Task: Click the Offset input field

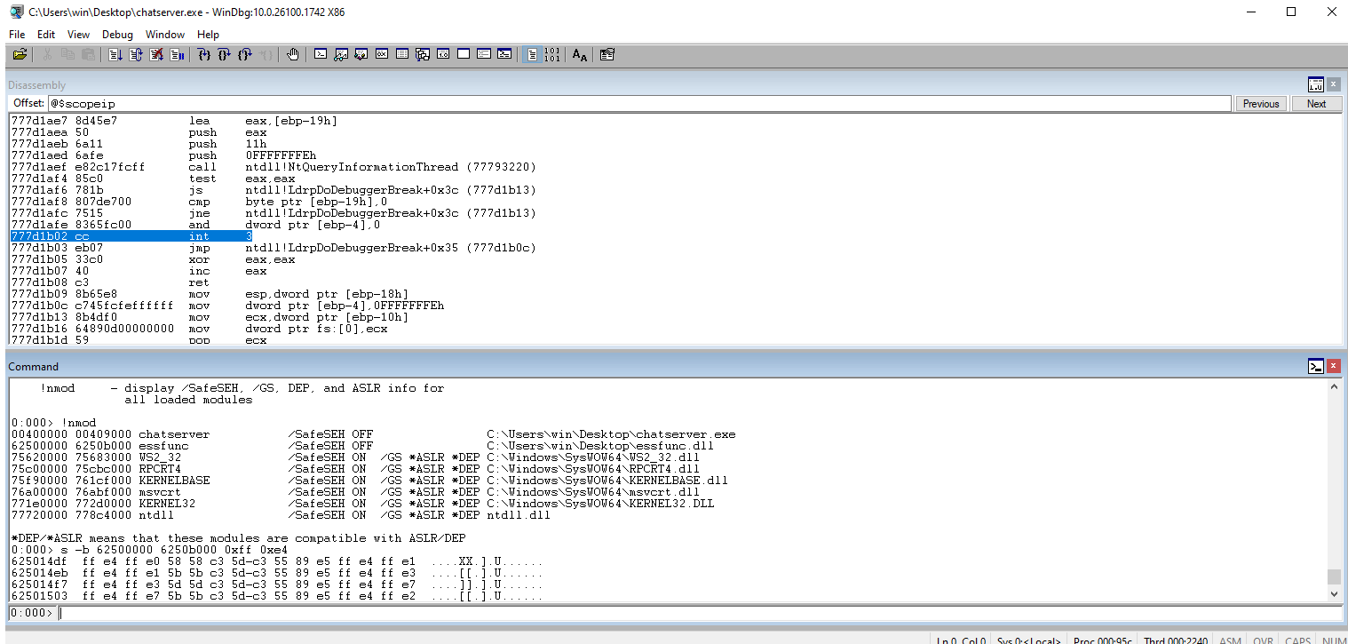Action: pyautogui.click(x=639, y=104)
